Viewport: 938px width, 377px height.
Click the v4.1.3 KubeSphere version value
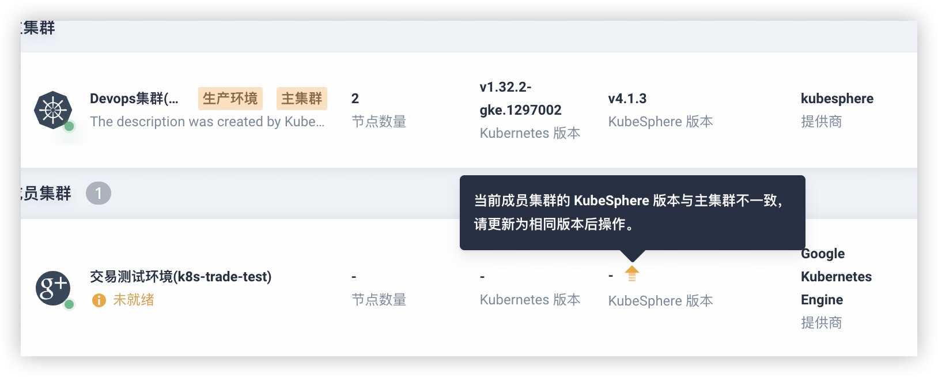coord(627,99)
